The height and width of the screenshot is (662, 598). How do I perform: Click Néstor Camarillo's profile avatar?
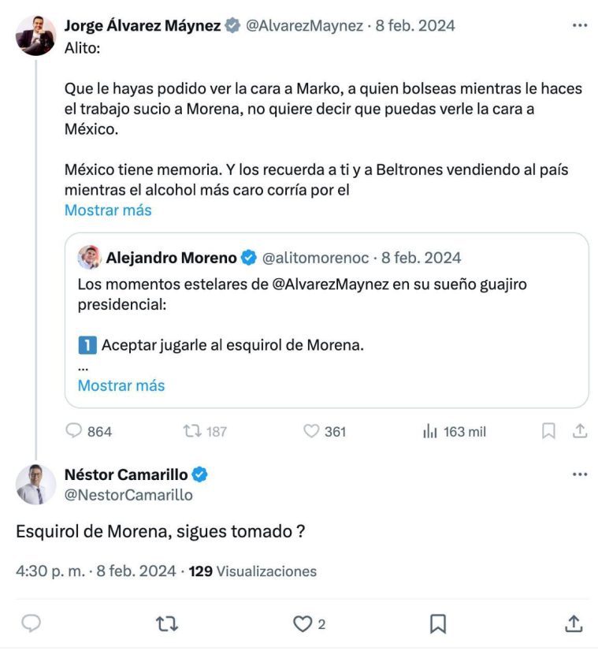pos(36,485)
